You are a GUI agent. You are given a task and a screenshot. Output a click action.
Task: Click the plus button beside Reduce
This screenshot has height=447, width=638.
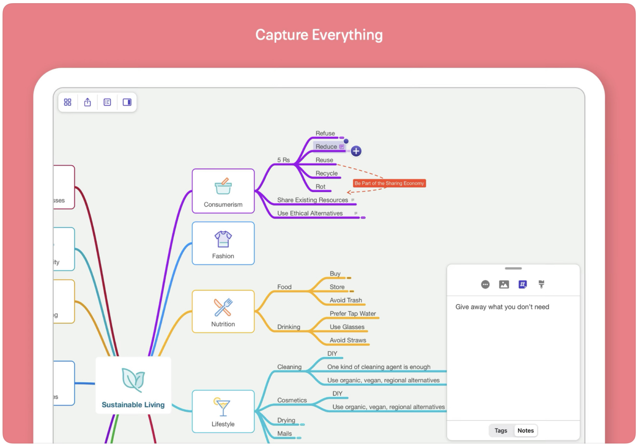click(x=356, y=151)
